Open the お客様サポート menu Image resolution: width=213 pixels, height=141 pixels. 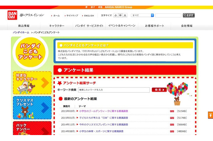click(x=154, y=26)
